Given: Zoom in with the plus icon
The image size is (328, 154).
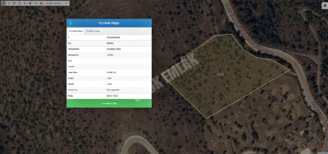Looking at the screenshot, I should 3,3.
